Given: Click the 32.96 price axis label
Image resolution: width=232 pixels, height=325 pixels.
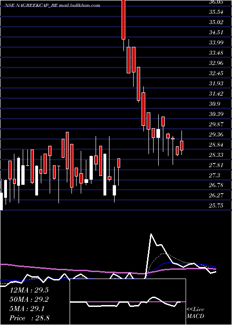Looking at the screenshot, I should point(216,63).
